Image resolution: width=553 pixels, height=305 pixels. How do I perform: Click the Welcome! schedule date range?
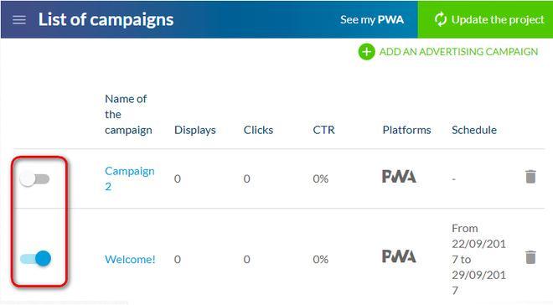coord(478,259)
